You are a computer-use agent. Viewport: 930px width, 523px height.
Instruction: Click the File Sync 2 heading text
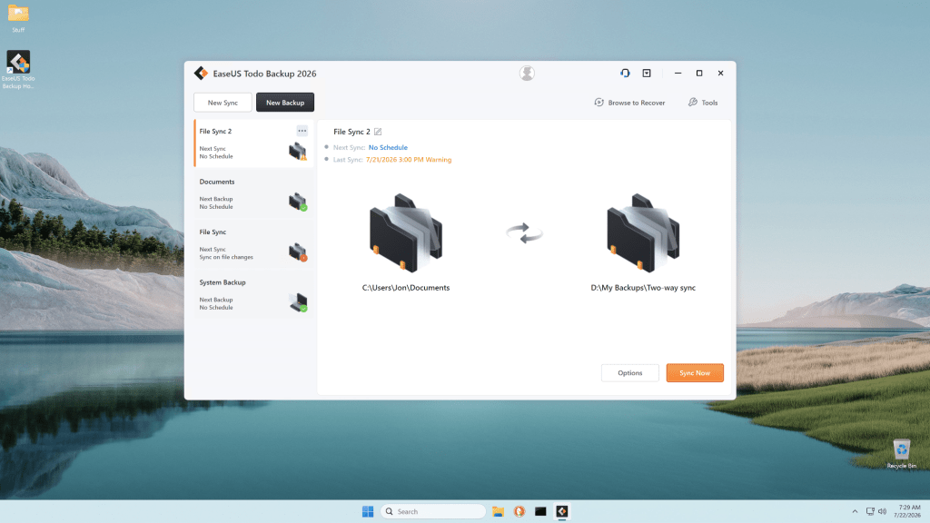click(351, 132)
